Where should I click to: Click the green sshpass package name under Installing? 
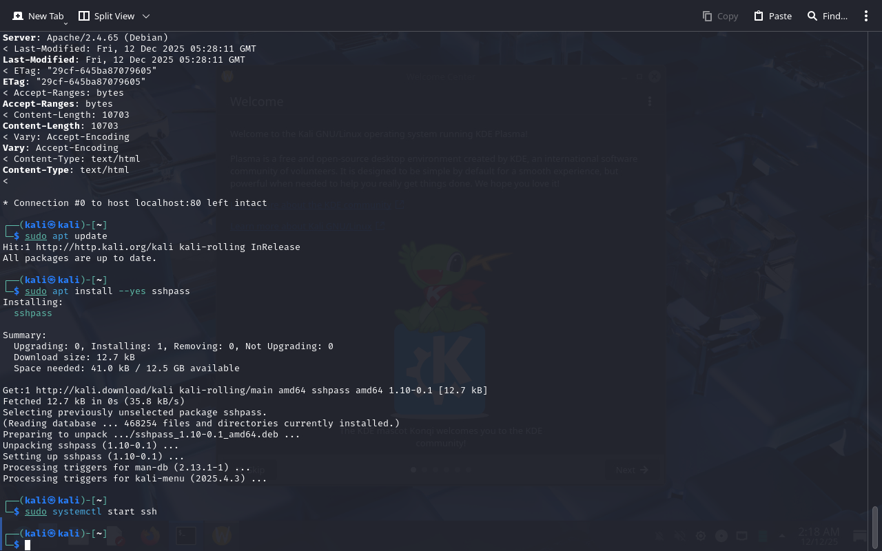pos(33,313)
